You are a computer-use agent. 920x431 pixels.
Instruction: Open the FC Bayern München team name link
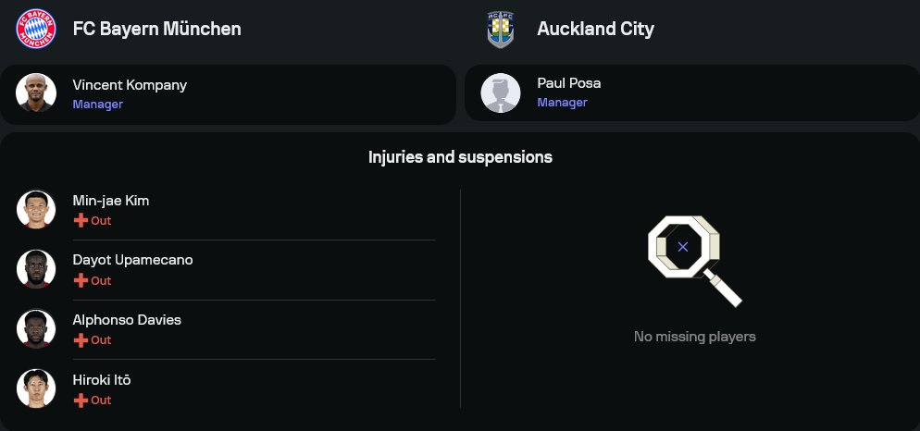pyautogui.click(x=157, y=29)
